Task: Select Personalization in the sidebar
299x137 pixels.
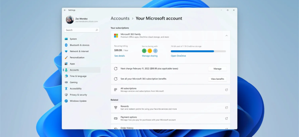Action: 77,58
